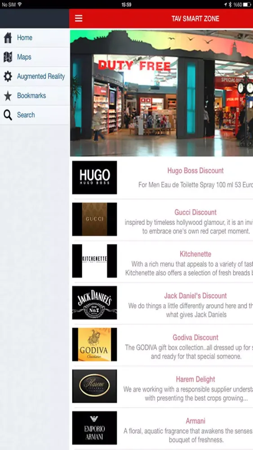The height and width of the screenshot is (450, 253).
Task: Click the Maps folded-map icon
Action: pos(8,57)
